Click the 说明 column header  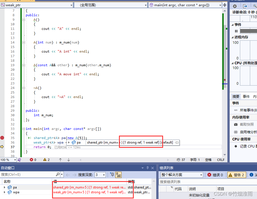(x=192, y=189)
